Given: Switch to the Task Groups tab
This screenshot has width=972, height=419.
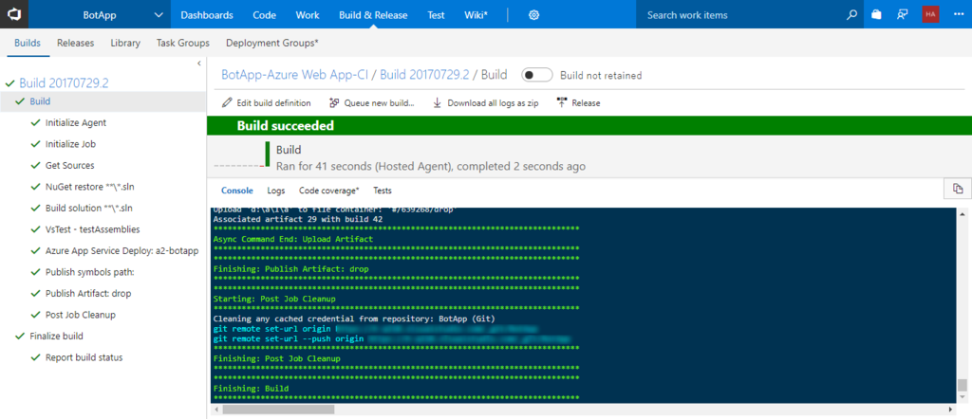Looking at the screenshot, I should coord(183,43).
